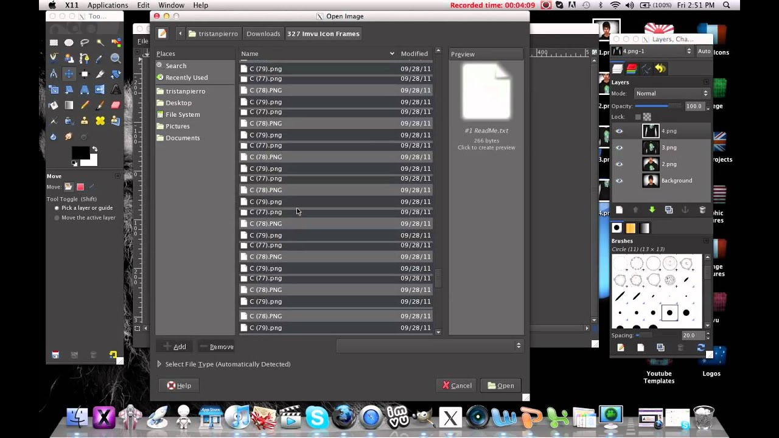Toggle the layer Lock checkbox

point(637,117)
